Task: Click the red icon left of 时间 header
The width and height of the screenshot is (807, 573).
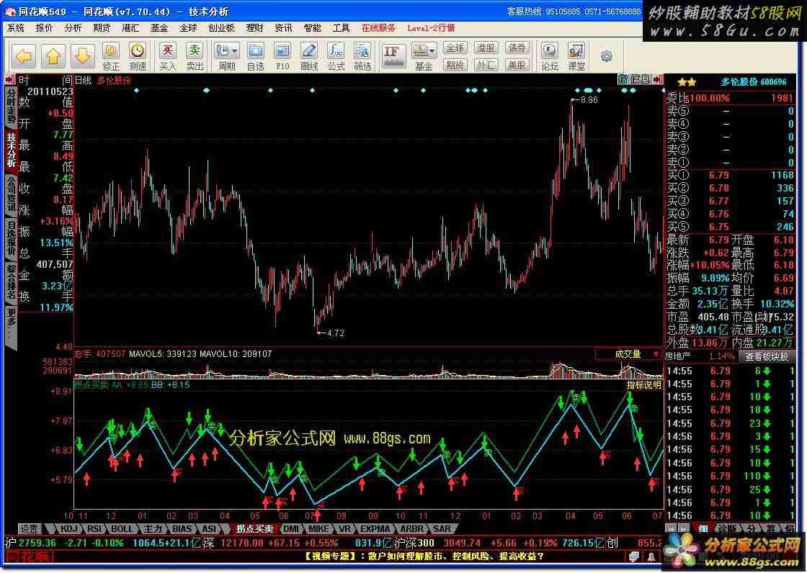Action: click(x=10, y=80)
